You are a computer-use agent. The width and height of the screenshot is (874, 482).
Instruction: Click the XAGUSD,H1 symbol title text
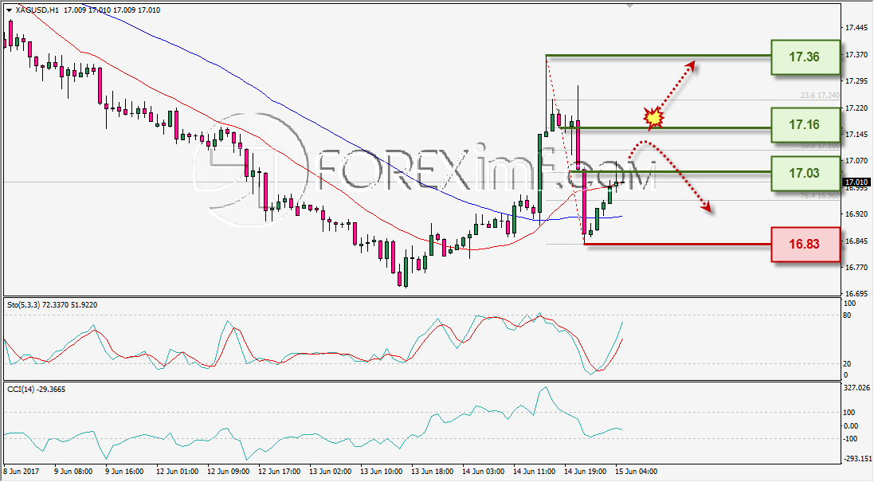(x=37, y=10)
